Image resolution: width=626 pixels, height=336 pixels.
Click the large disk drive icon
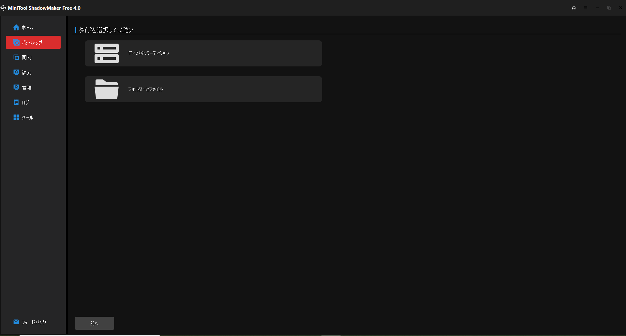pos(107,53)
